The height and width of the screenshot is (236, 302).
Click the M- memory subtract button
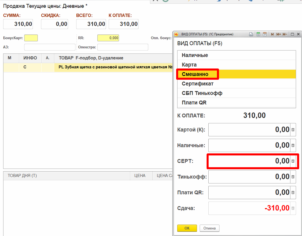tap(285, 34)
